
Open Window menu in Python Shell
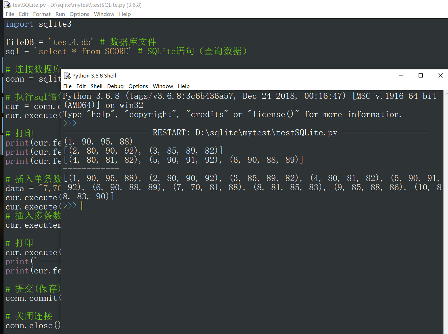tap(163, 86)
